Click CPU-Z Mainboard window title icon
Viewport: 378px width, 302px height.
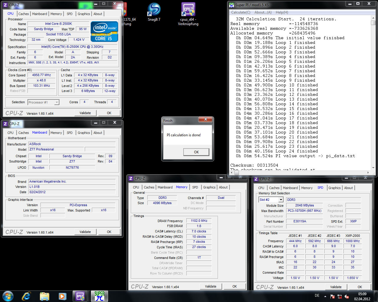[5, 124]
